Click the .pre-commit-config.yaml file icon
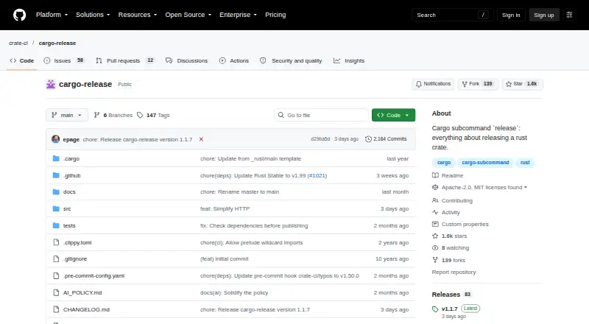This screenshot has height=324, width=589. click(56, 276)
